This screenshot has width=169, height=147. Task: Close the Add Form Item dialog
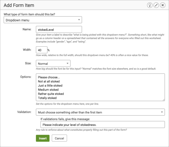pos(163,5)
